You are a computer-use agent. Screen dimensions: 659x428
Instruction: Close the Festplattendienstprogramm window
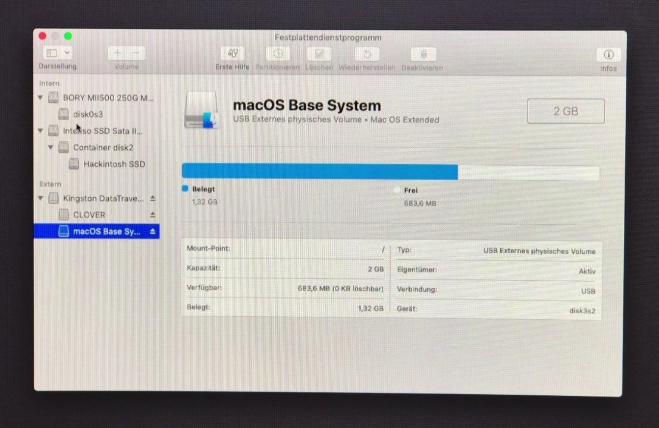[x=42, y=36]
